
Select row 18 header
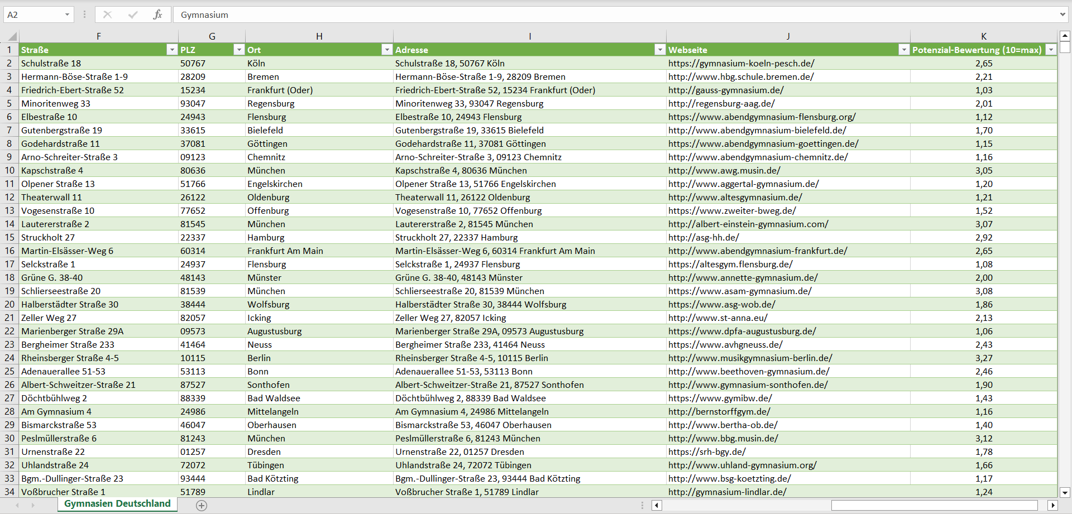[9, 277]
